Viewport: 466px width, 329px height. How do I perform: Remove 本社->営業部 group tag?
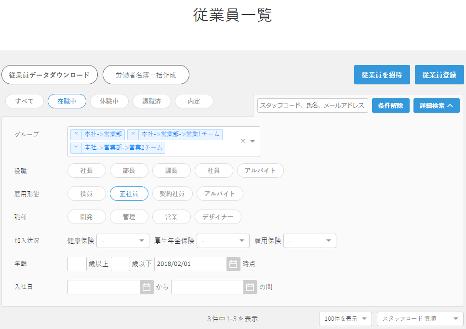pos(77,134)
